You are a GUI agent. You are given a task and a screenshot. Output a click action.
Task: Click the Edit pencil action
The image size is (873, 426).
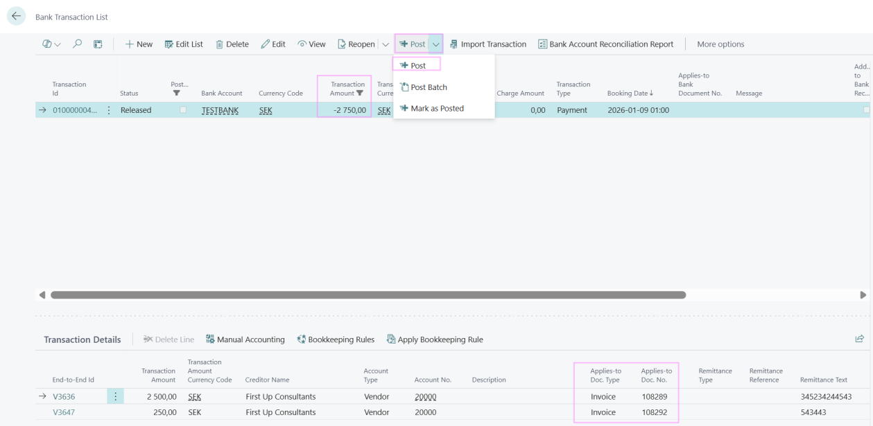point(273,44)
